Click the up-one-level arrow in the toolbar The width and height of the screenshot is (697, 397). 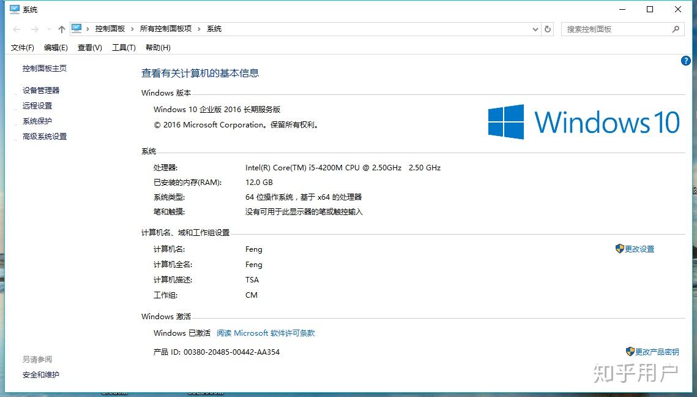tap(62, 28)
